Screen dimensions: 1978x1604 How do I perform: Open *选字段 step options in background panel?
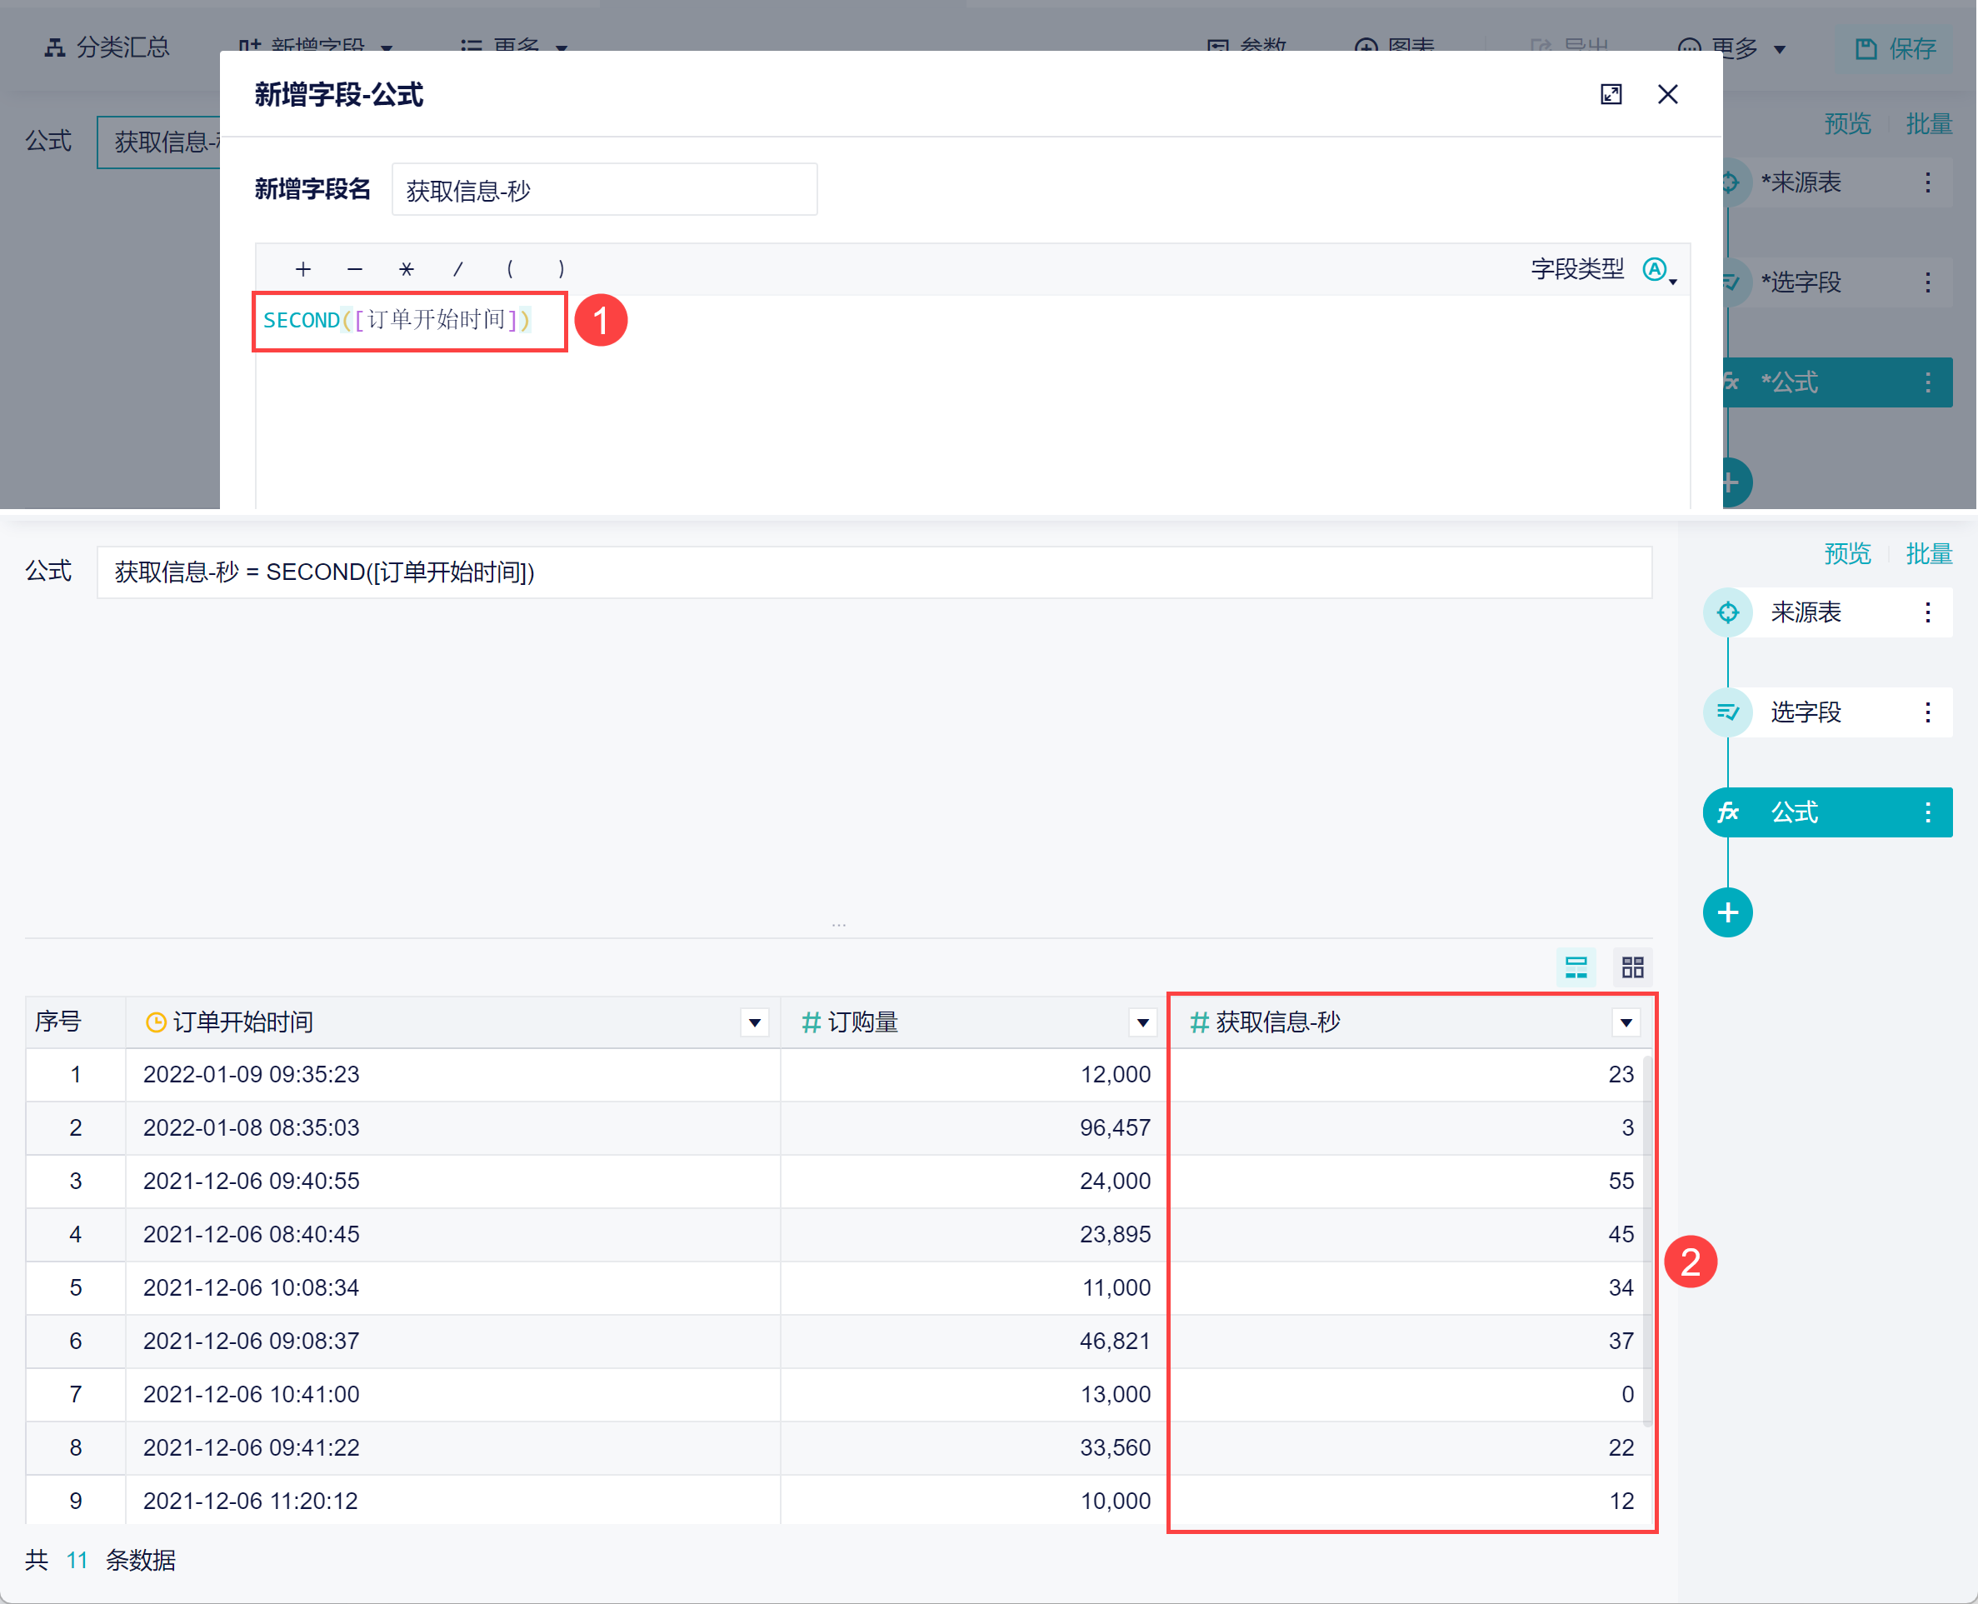(1927, 282)
